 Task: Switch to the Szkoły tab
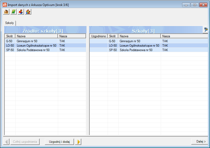9,23
